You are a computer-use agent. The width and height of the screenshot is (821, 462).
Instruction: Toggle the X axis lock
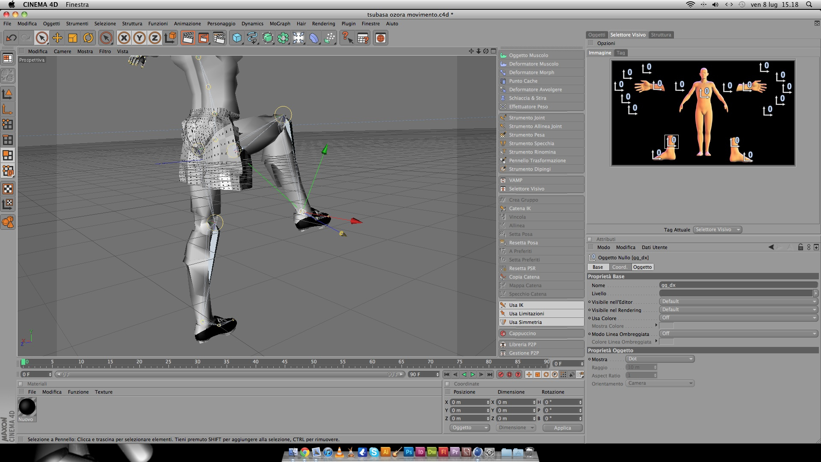pyautogui.click(x=124, y=38)
